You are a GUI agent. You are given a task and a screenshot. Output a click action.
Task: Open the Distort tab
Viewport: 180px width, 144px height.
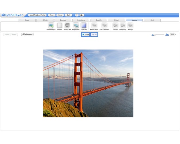tap(117, 20)
